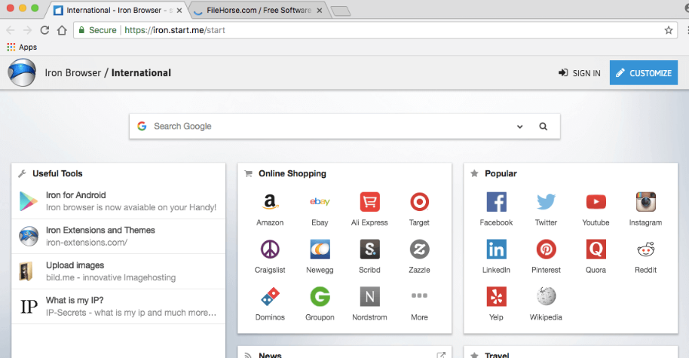
Task: Open the Craigslist peace-sign icon
Action: point(270,249)
